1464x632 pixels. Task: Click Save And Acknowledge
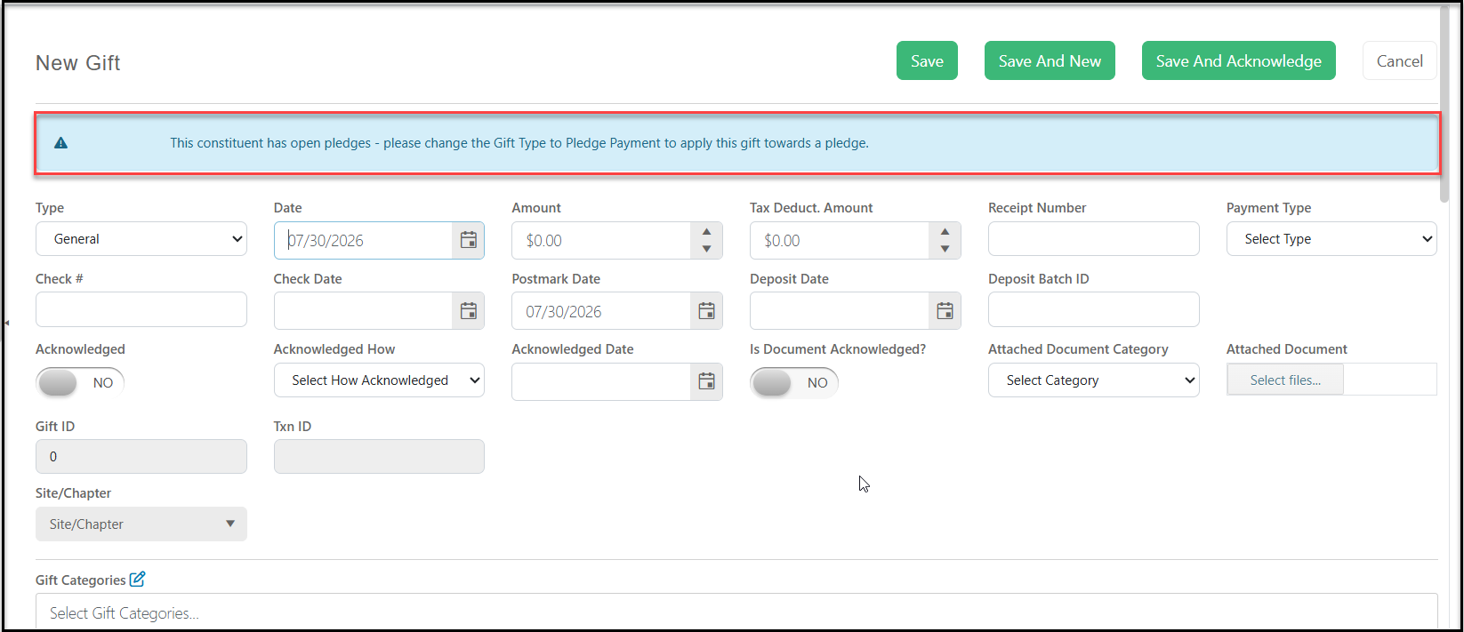click(x=1238, y=60)
